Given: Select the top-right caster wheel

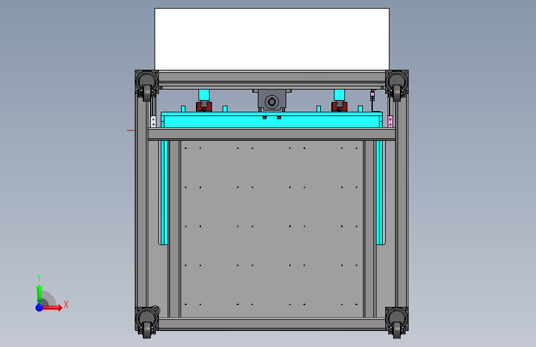Looking at the screenshot, I should [x=397, y=92].
